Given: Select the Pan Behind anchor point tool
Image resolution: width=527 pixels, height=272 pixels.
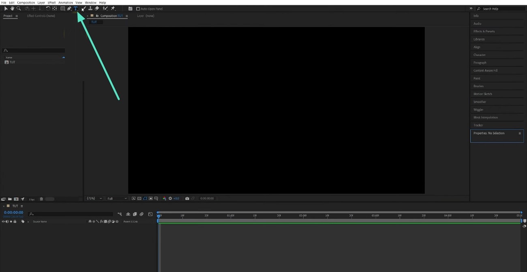Looking at the screenshot, I should [55, 9].
